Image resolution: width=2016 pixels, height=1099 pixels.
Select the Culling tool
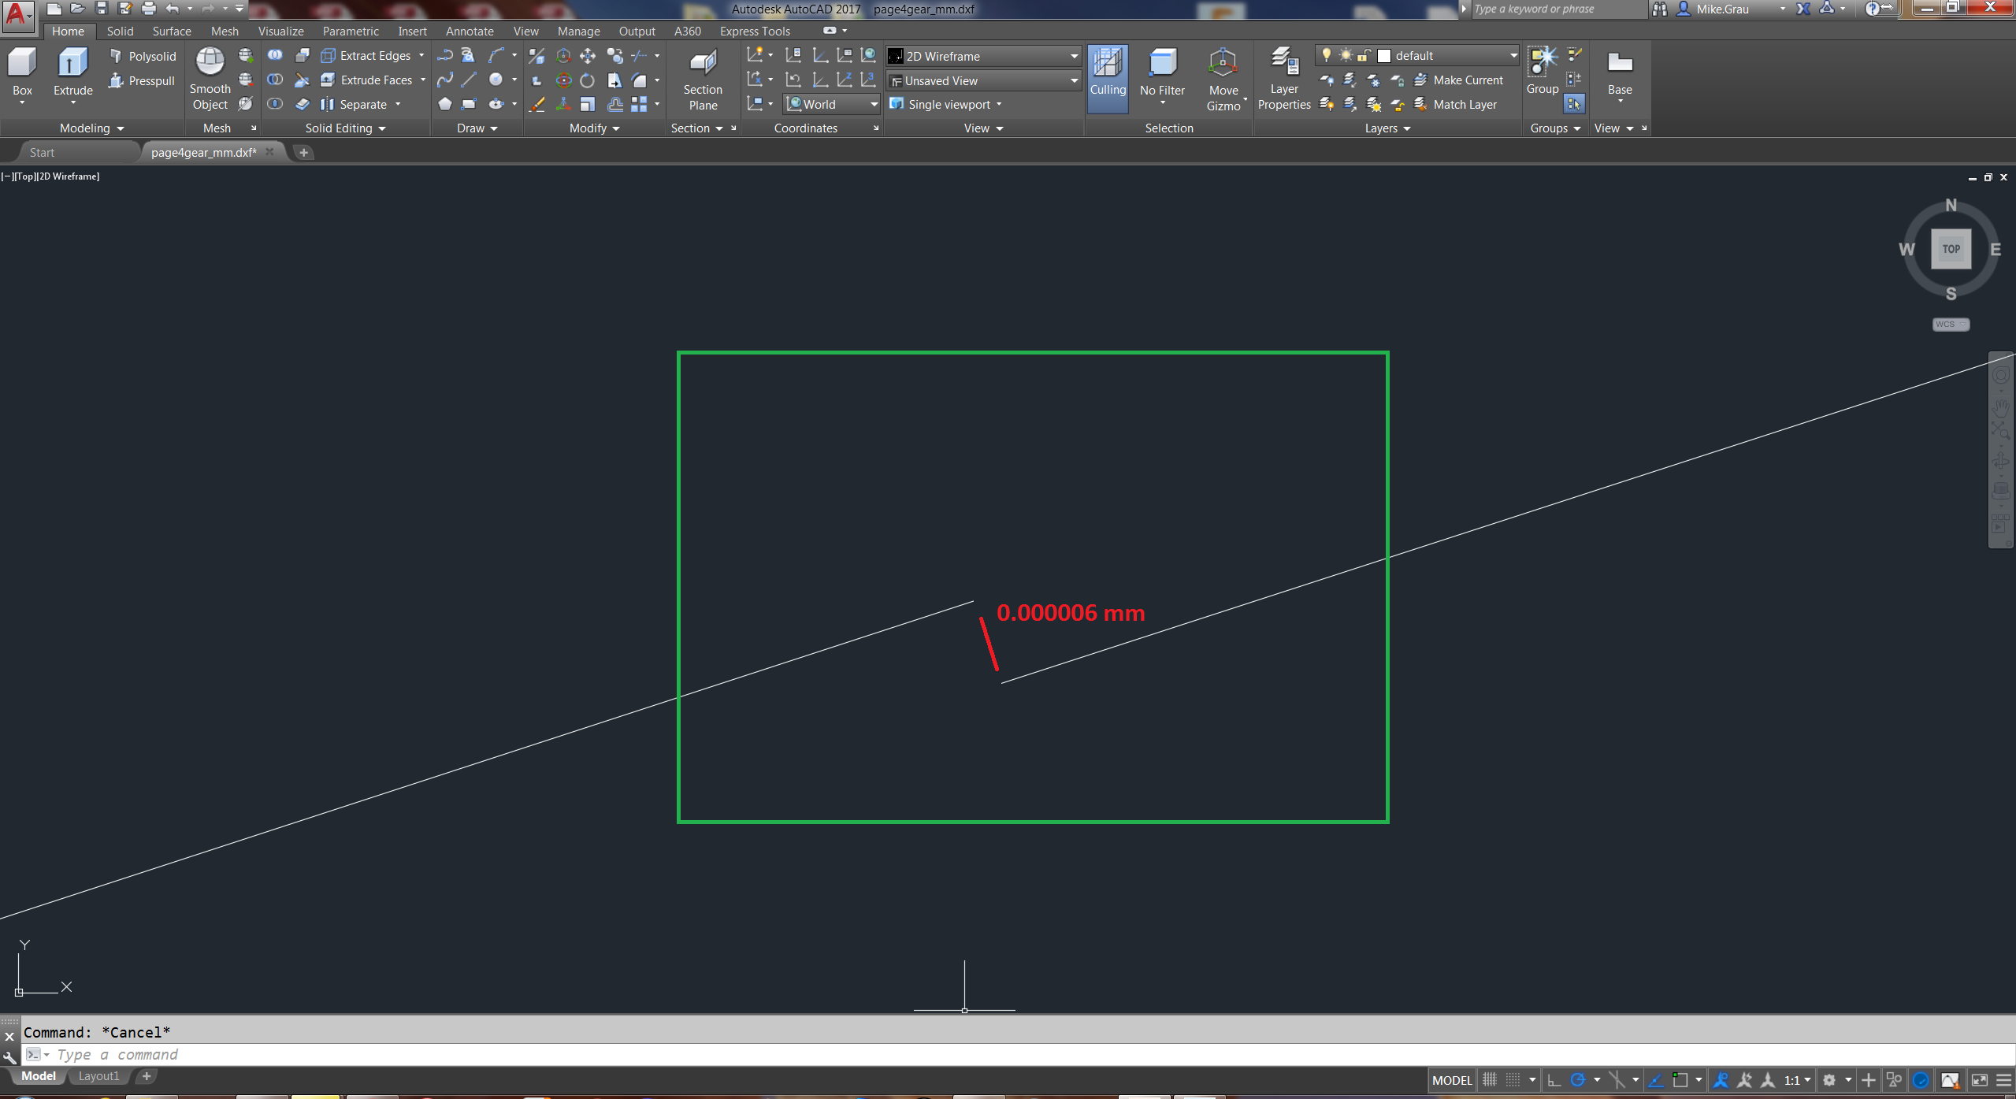1107,76
